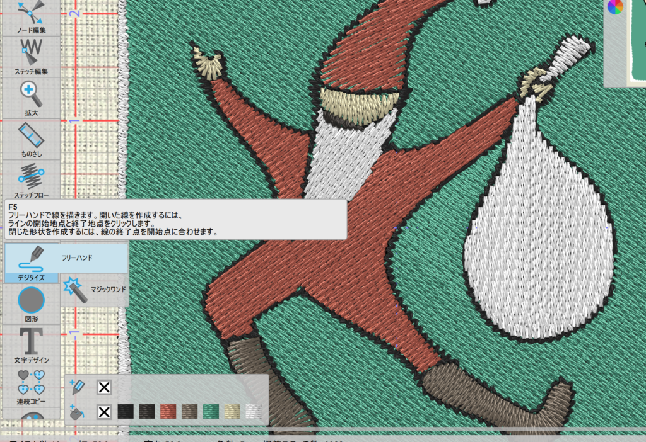Click the add outline color pencil icon
Screen dimensions: 646x442
pos(78,387)
